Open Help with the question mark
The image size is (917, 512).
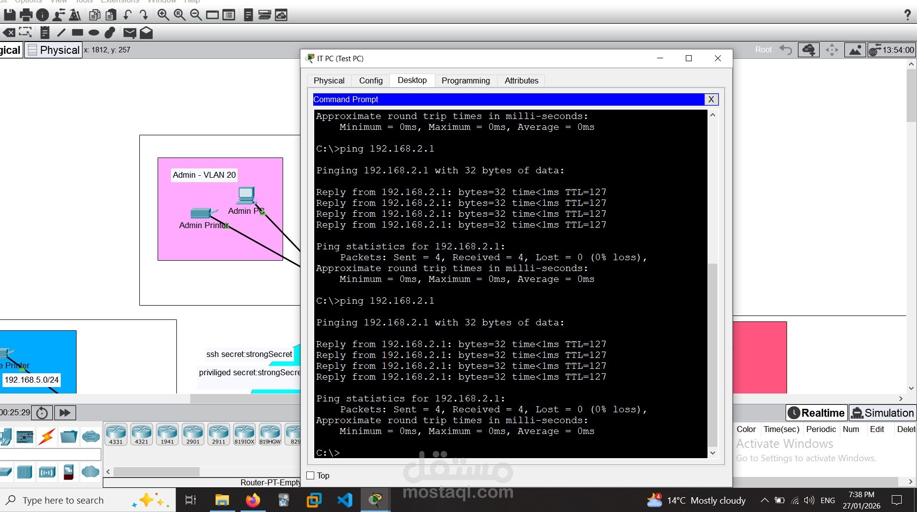tap(907, 15)
